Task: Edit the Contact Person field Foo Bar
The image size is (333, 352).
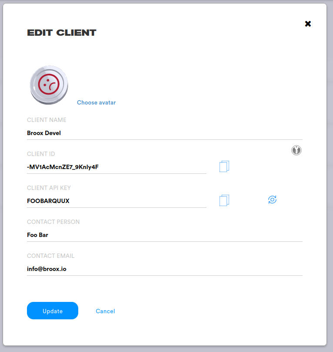Action: tap(165, 235)
